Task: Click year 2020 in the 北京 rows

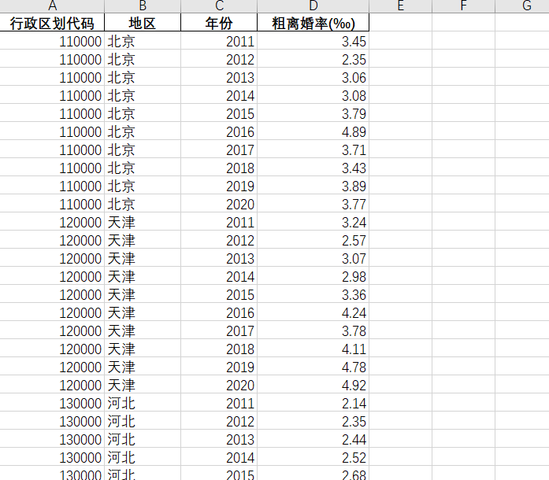Action: [x=219, y=205]
